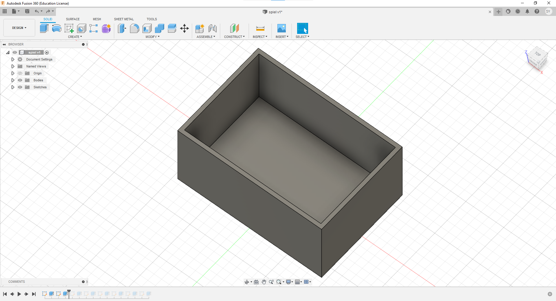Start a new sketch with Create Sketch
The image size is (556, 301).
coord(69,28)
